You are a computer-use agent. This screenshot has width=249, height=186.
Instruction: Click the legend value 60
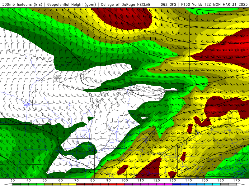60,180
